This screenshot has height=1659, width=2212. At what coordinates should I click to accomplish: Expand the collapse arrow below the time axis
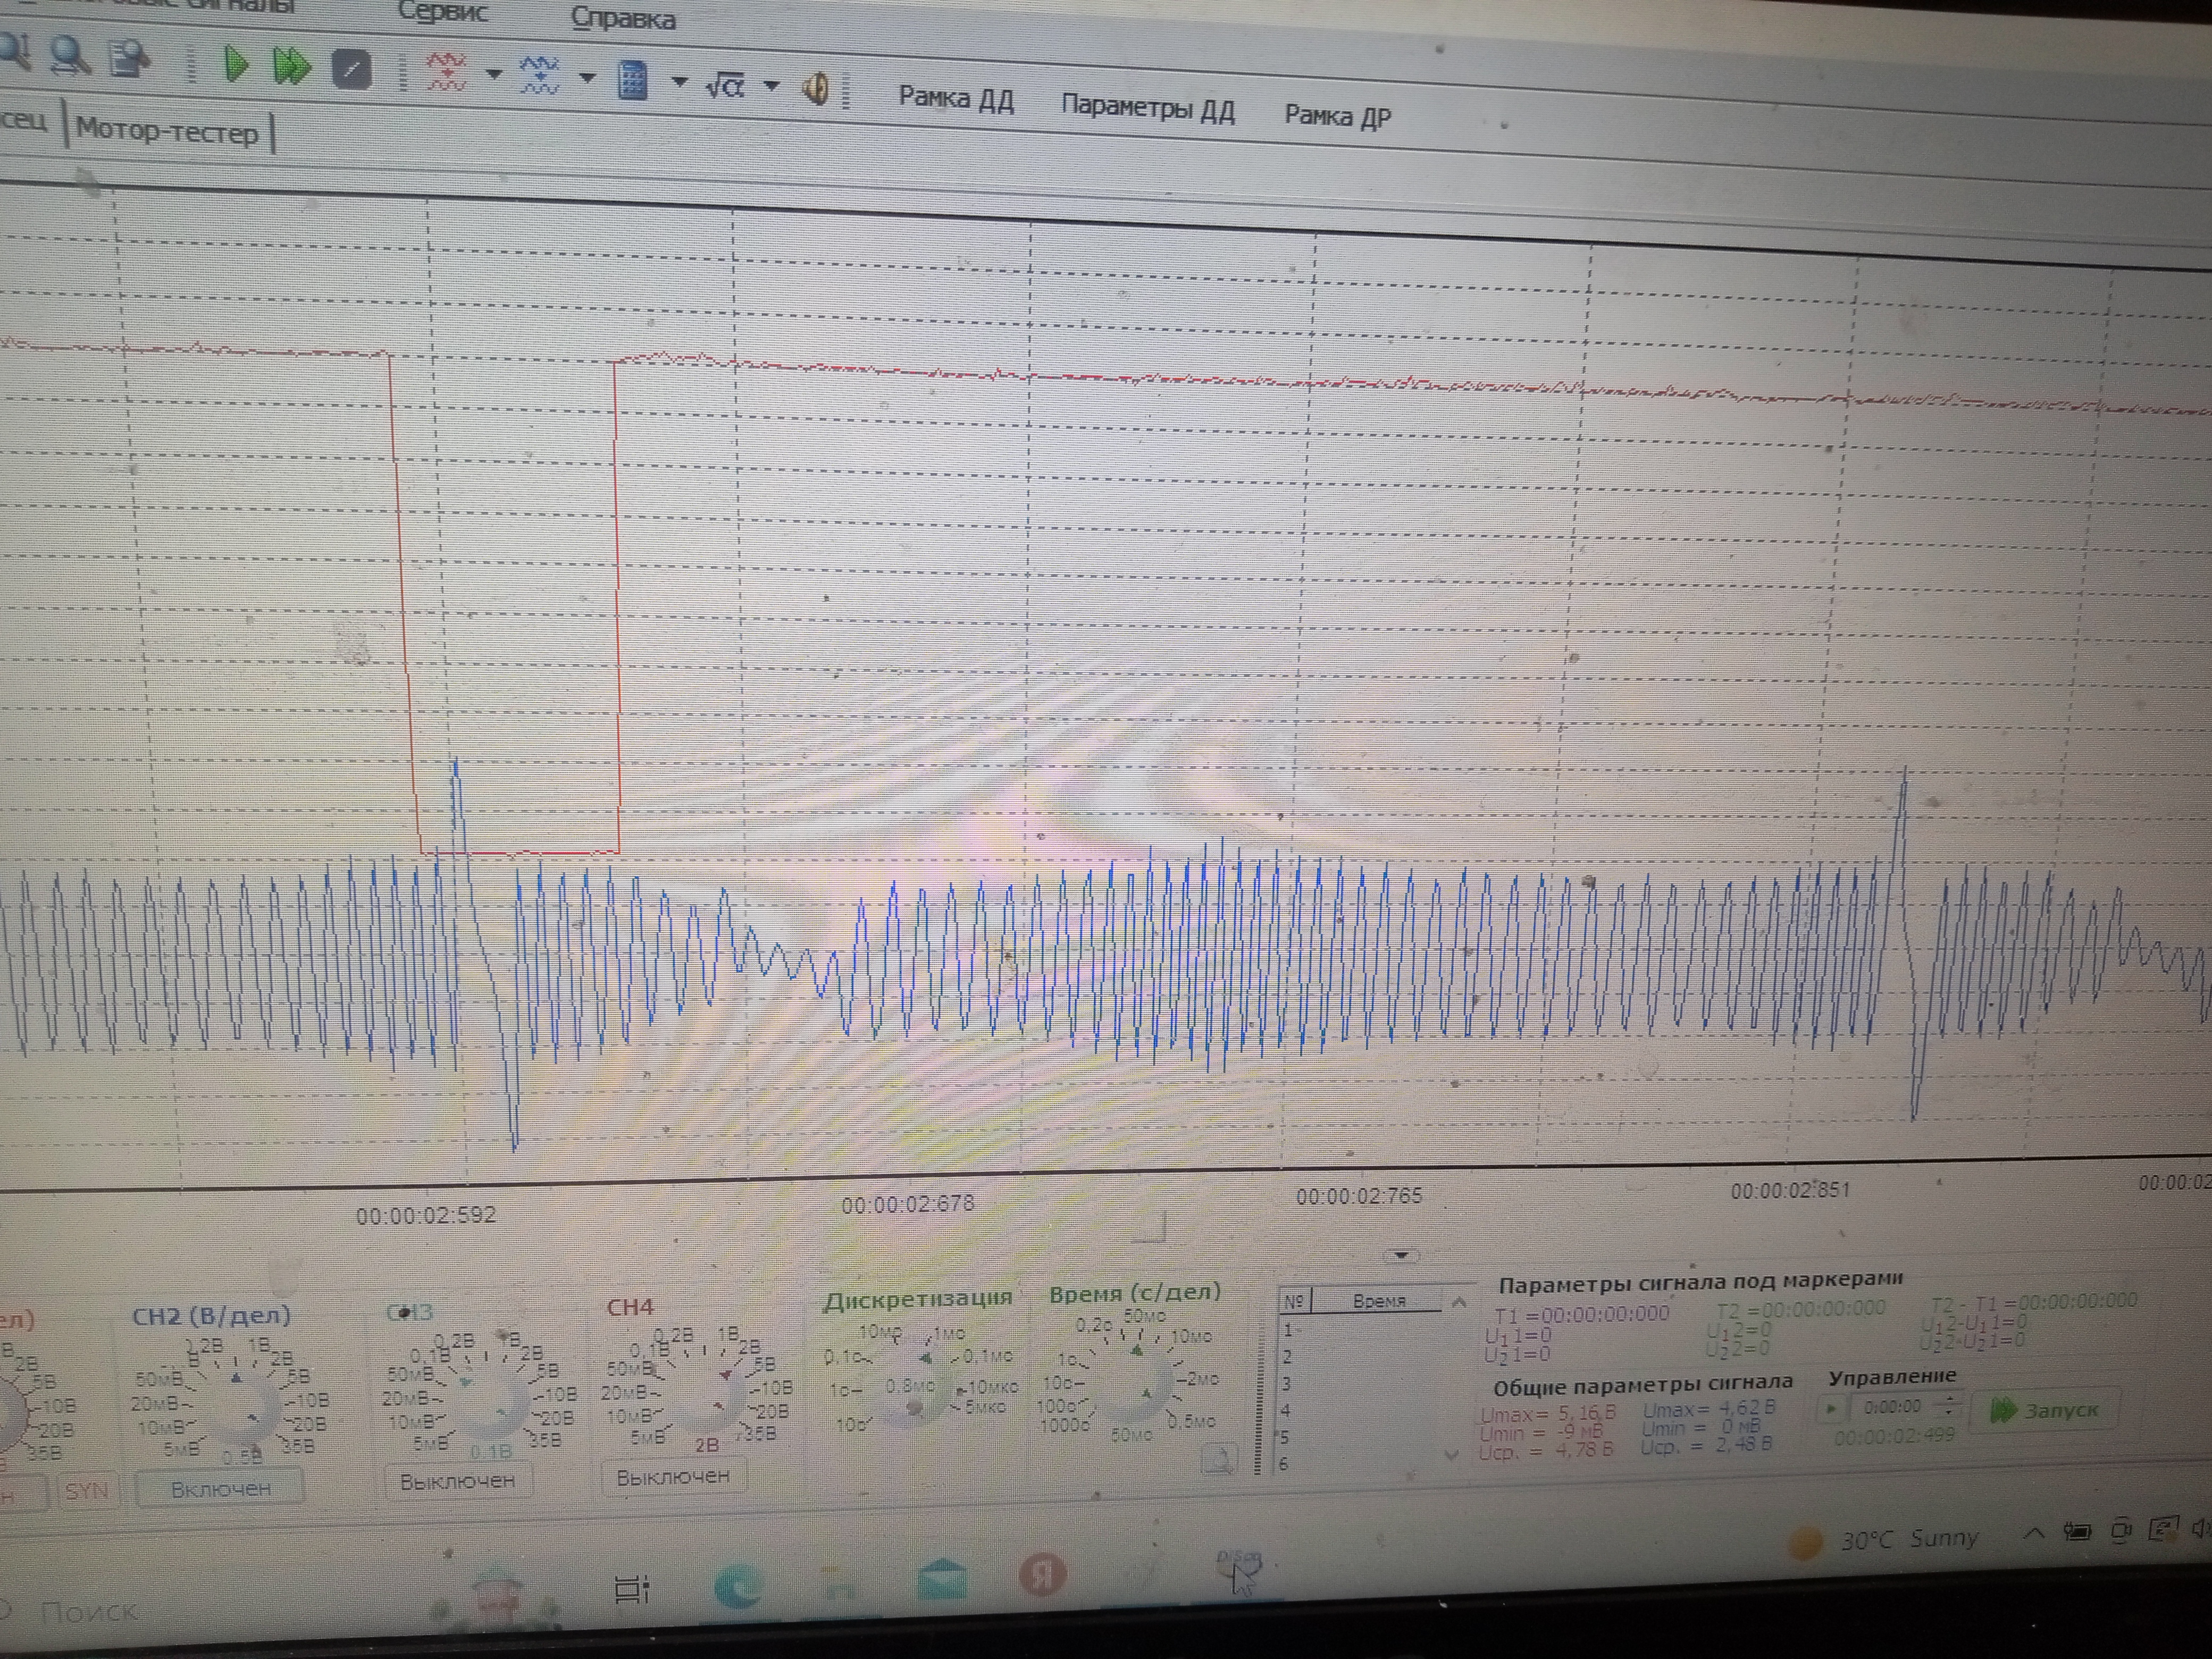1401,1255
